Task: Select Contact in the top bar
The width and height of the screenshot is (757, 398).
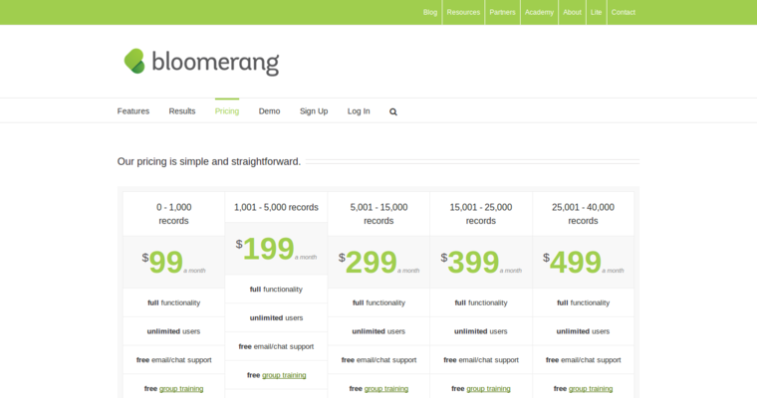Action: 623,12
